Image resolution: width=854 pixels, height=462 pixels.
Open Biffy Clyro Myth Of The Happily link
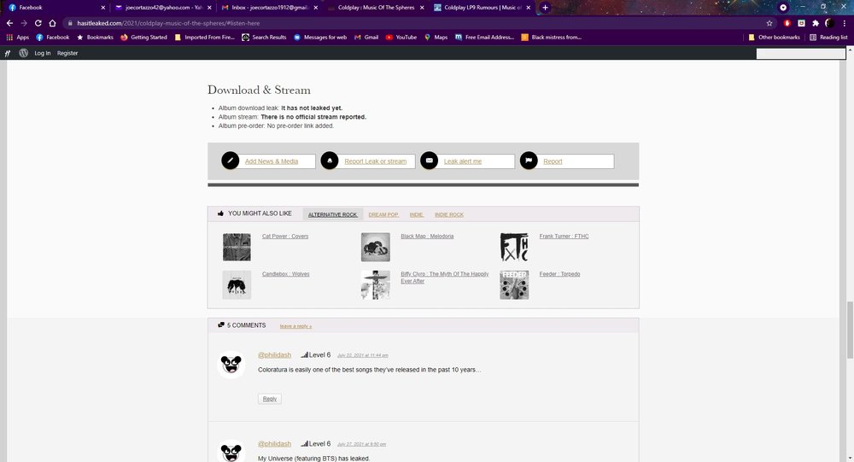coord(444,278)
